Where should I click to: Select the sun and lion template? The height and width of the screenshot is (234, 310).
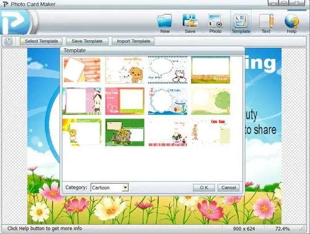pos(82,132)
